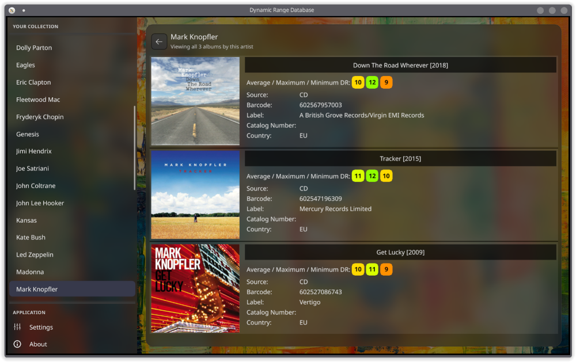Click Down The Road Wherever [2018] title
576x362 pixels.
pyautogui.click(x=400, y=65)
